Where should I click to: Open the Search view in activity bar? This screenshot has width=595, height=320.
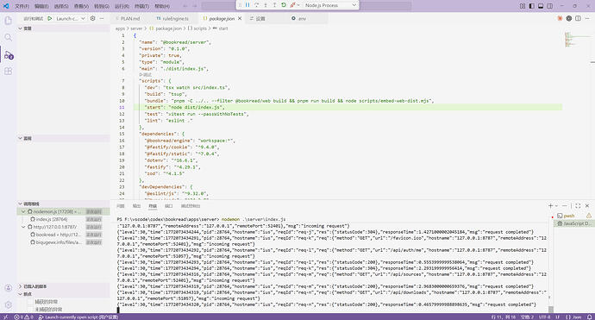coord(8,37)
